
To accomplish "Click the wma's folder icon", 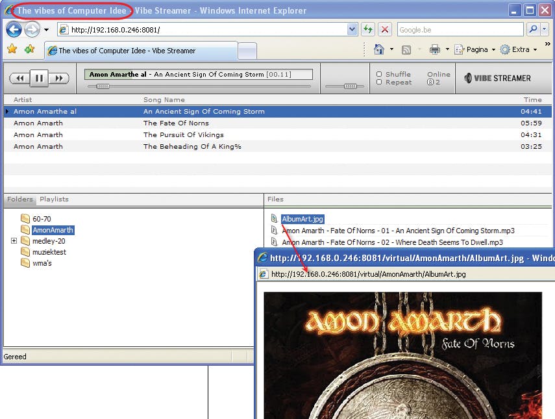I will click(x=25, y=262).
